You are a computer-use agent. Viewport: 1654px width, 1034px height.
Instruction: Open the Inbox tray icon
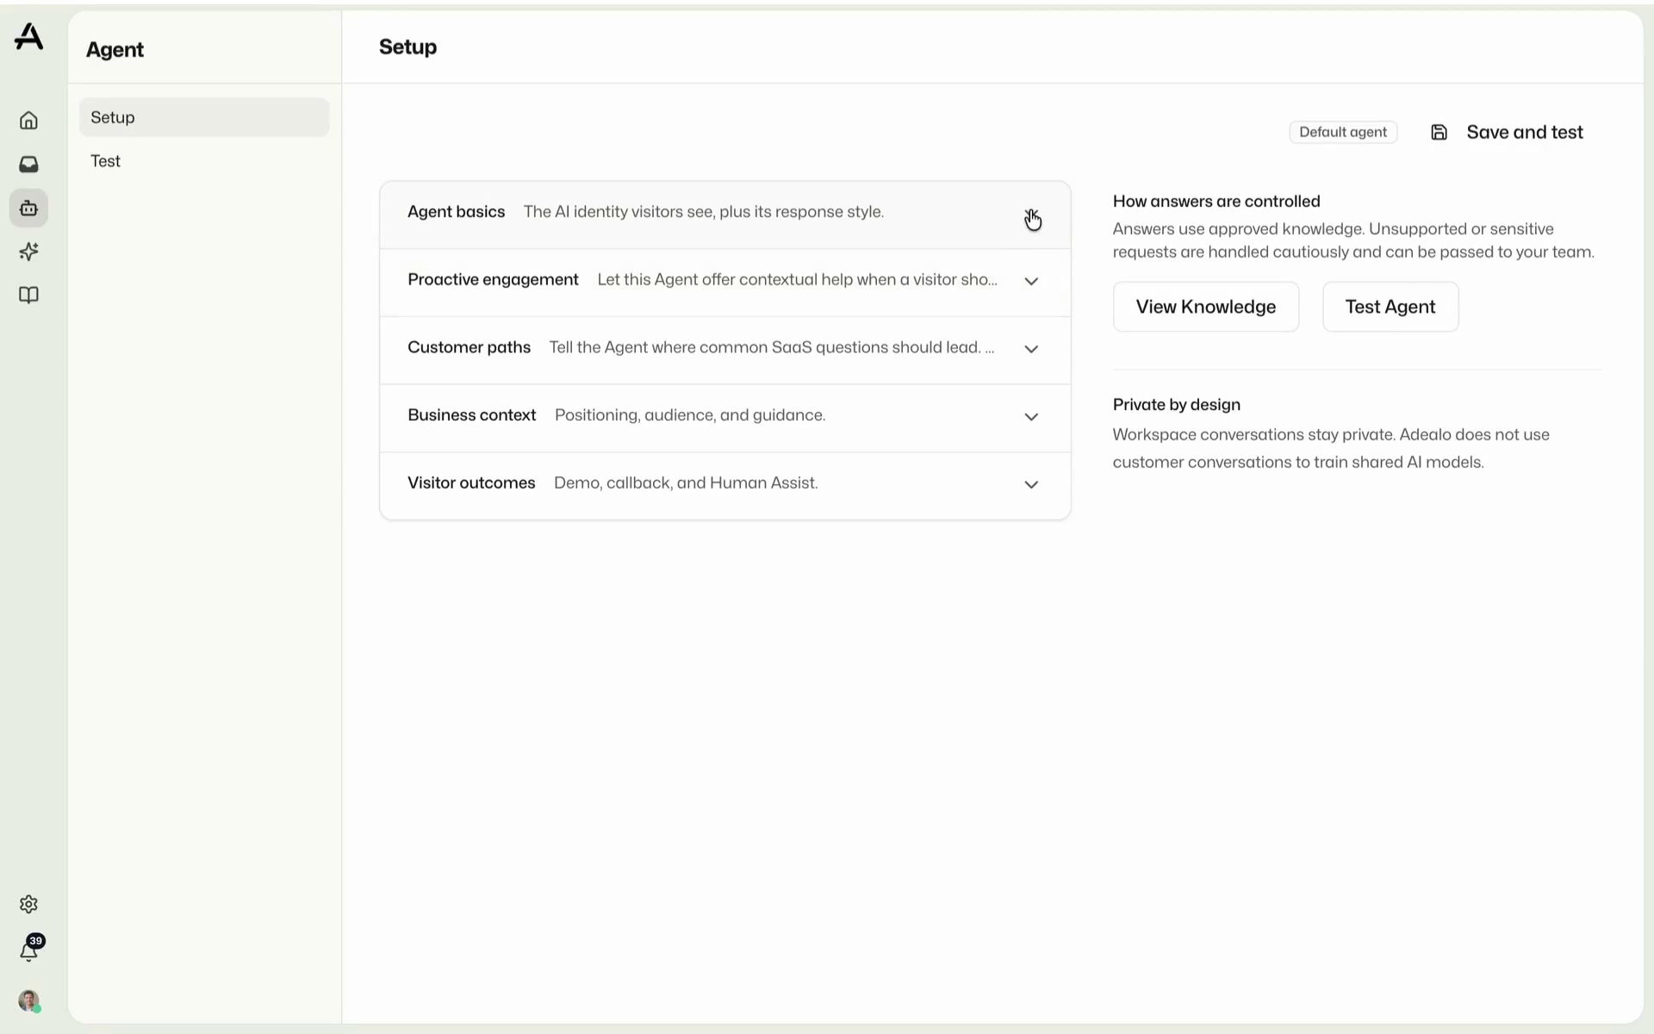[28, 164]
